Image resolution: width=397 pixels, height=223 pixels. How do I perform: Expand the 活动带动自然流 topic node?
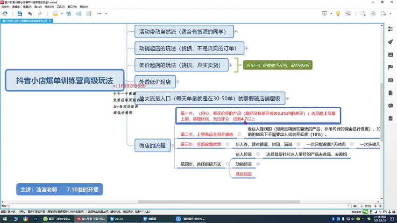(x=236, y=32)
